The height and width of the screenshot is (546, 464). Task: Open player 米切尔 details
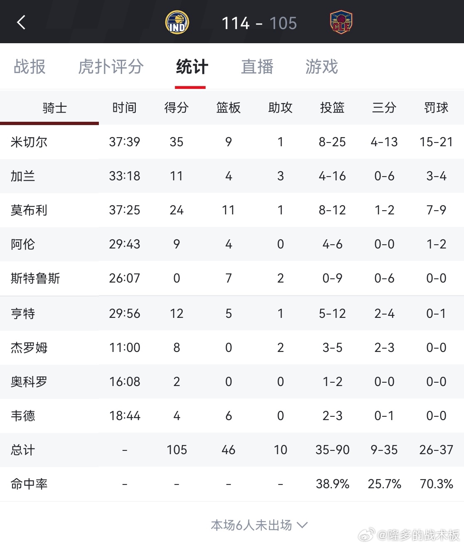click(29, 142)
